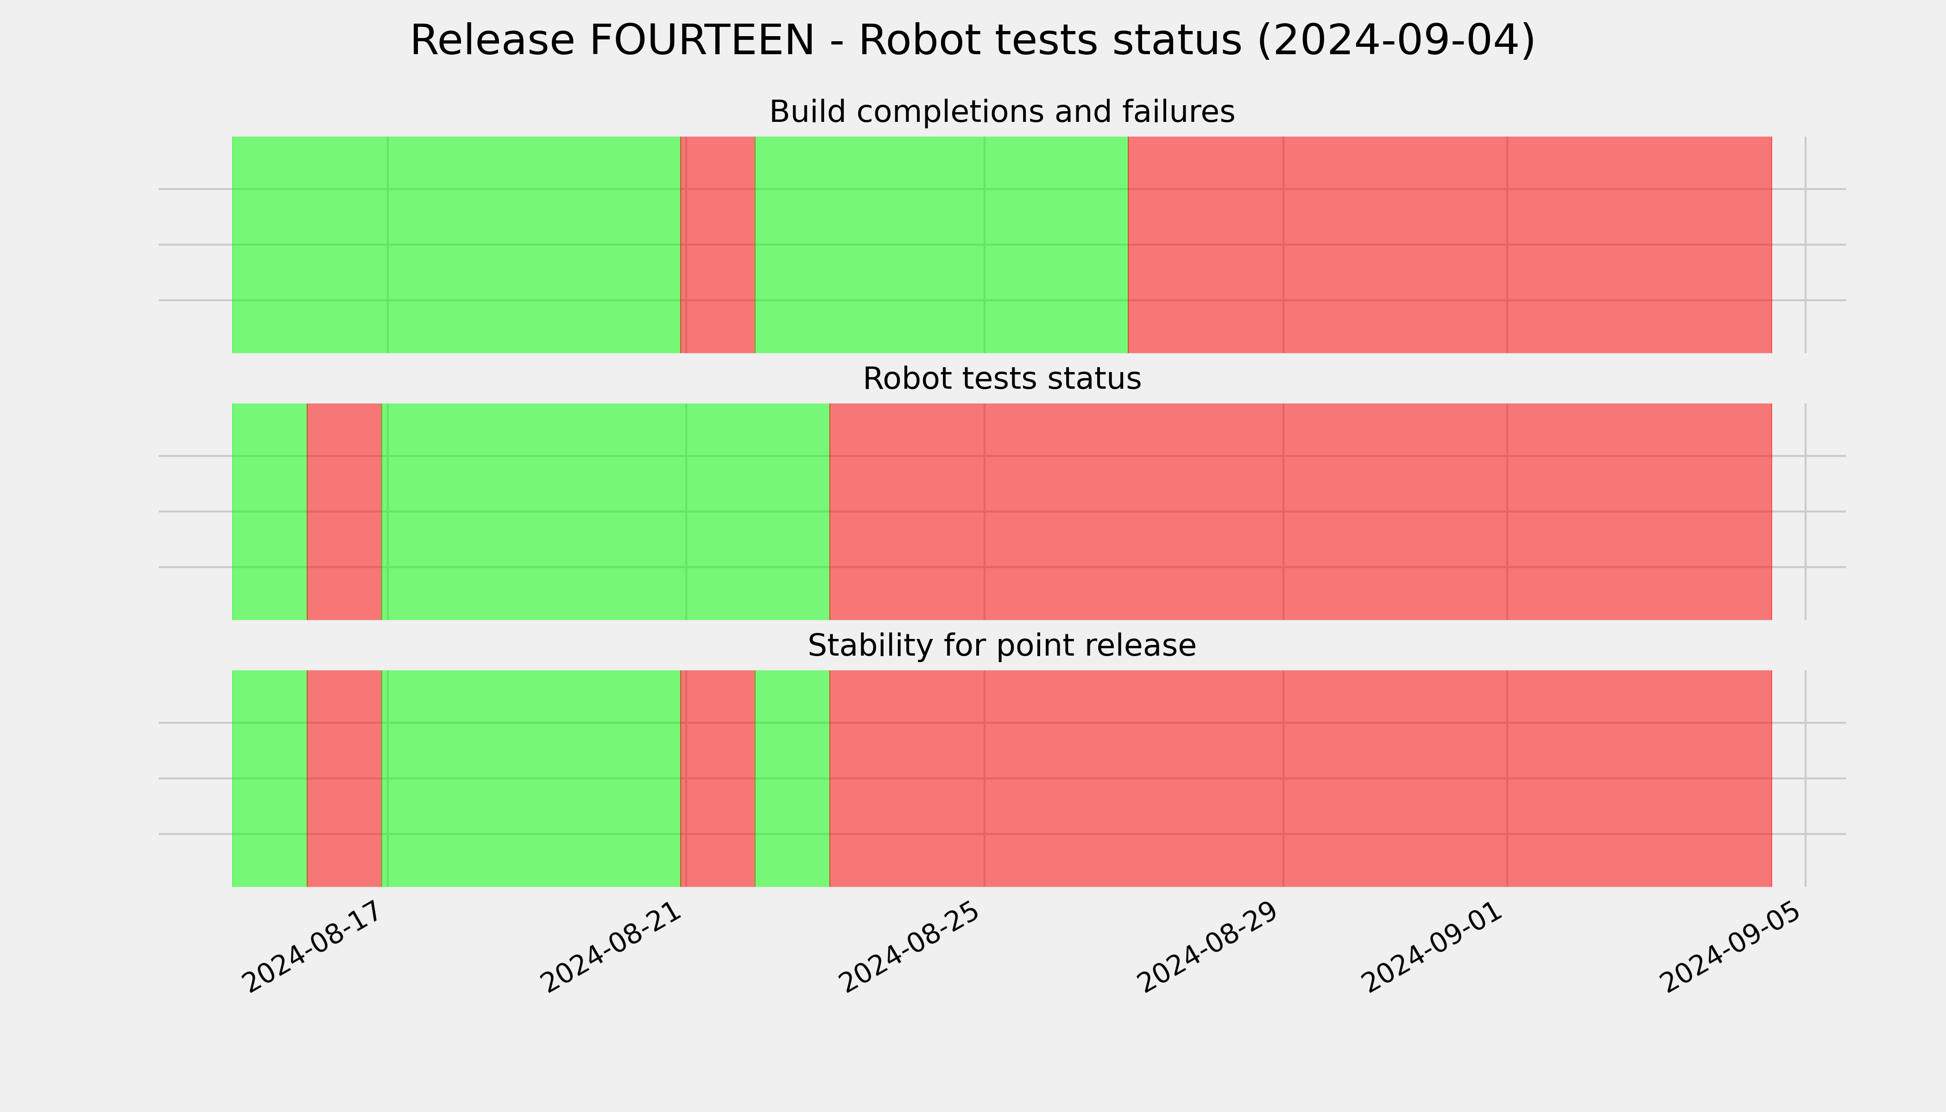1946x1112 pixels.
Task: Click the narrow red band in Build completions chart
Action: click(718, 244)
